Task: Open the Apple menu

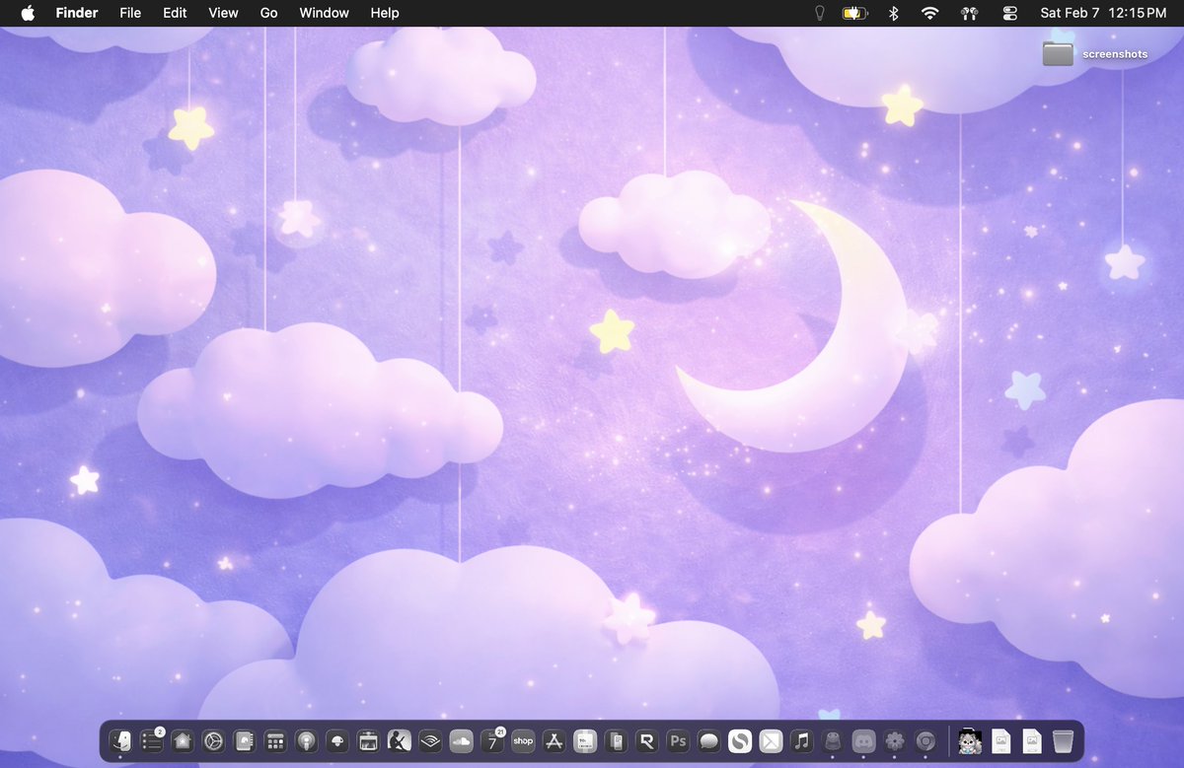Action: coord(28,13)
